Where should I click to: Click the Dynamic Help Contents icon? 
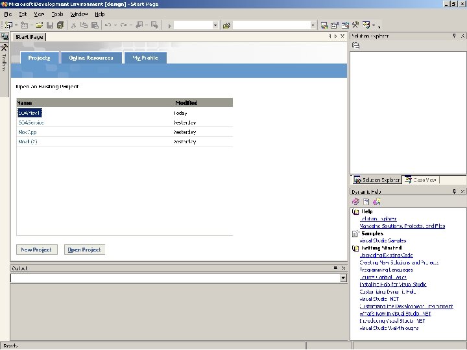355,202
